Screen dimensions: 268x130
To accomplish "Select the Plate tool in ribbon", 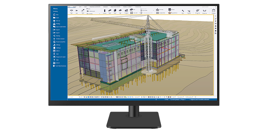I will [72, 11].
